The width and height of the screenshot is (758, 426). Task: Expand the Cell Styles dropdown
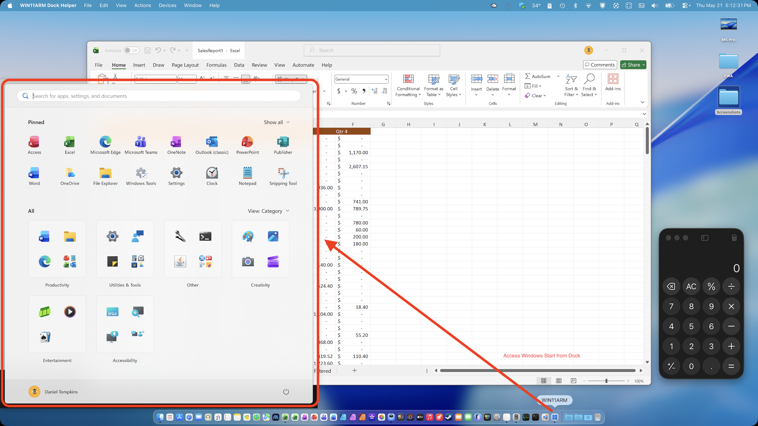454,86
